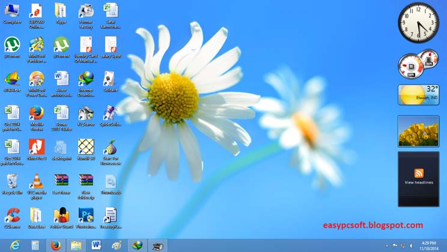Select the Mozilla Firefox desktop shortcut
Viewport: 447px width, 252px height.
tap(37, 118)
